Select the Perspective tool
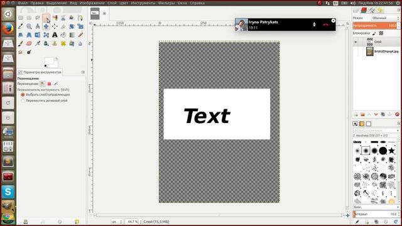This screenshot has width=402, height=226. [x=29, y=35]
